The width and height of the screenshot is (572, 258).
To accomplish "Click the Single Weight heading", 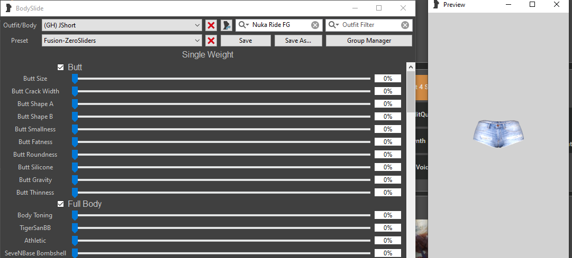I will tap(207, 54).
